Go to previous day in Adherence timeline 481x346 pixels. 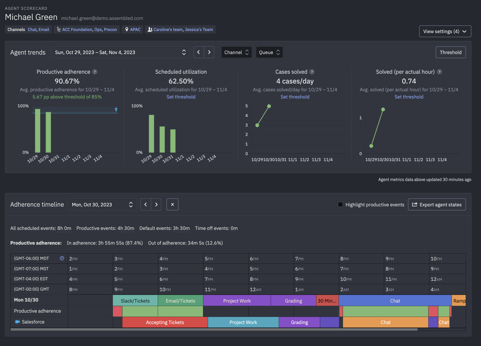(x=146, y=205)
